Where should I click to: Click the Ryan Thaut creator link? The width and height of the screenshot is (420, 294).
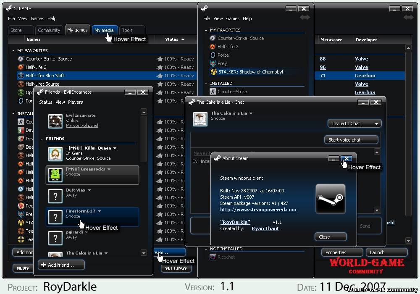click(x=265, y=228)
